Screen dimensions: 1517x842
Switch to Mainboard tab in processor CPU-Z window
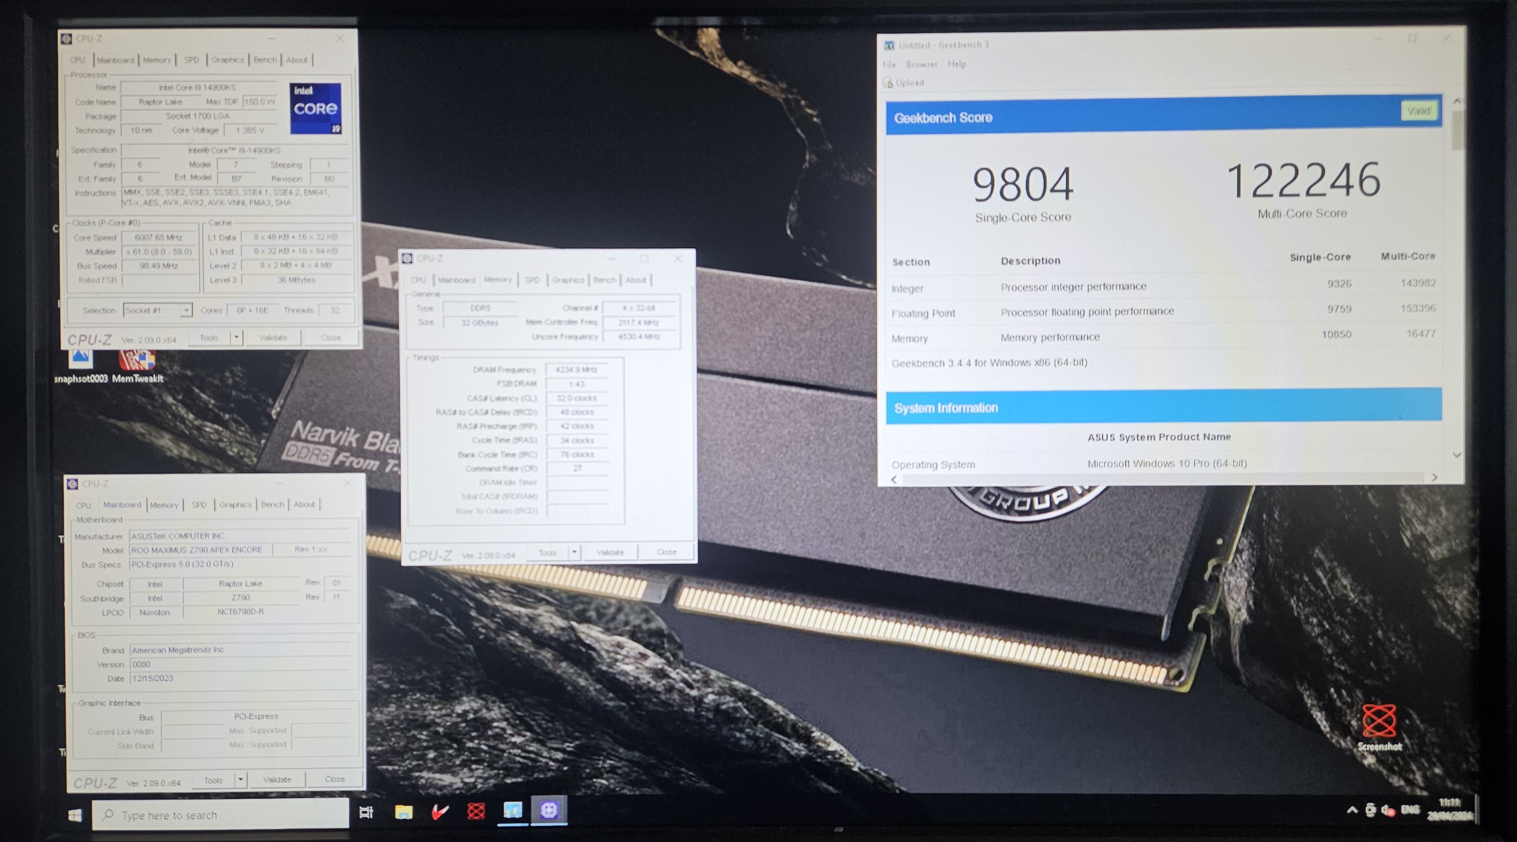115,60
